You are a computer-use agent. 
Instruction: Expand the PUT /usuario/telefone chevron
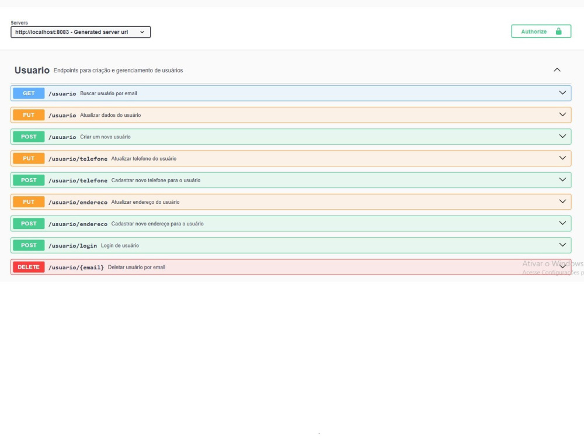[x=562, y=158]
